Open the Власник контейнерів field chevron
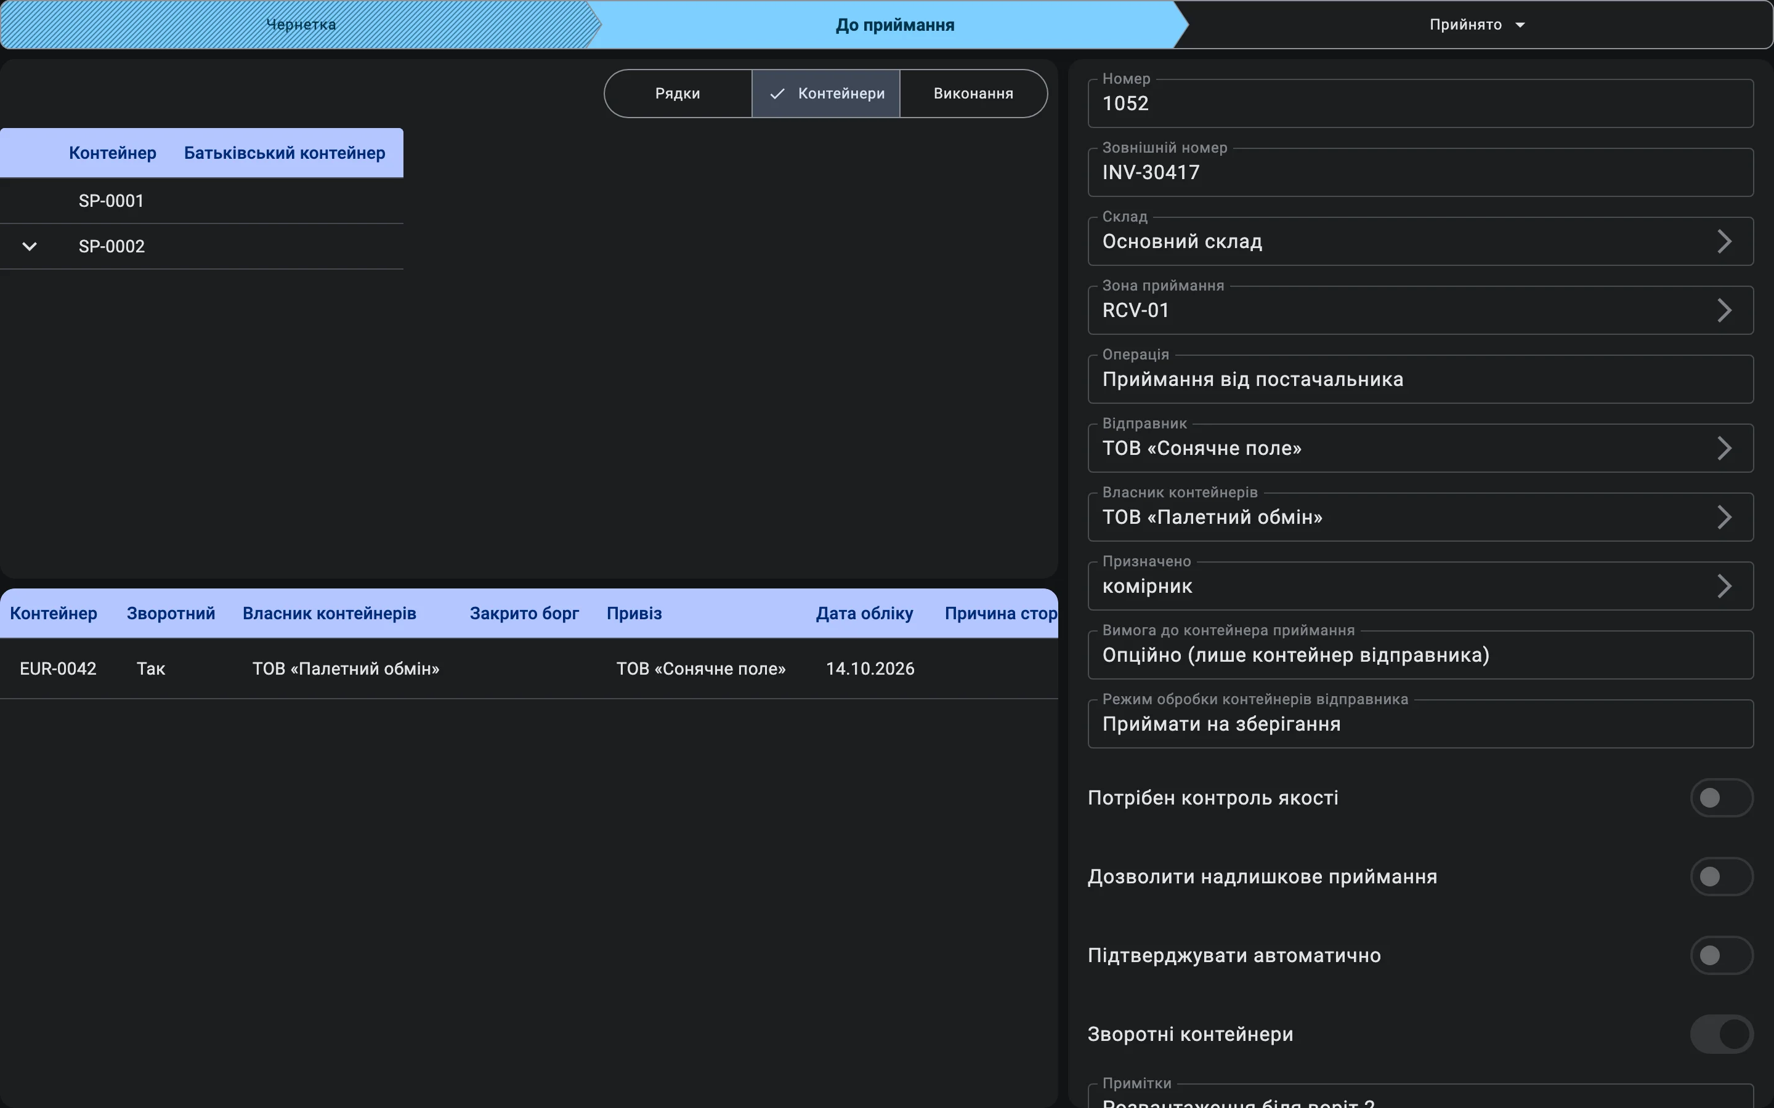Image resolution: width=1774 pixels, height=1108 pixels. 1724,516
